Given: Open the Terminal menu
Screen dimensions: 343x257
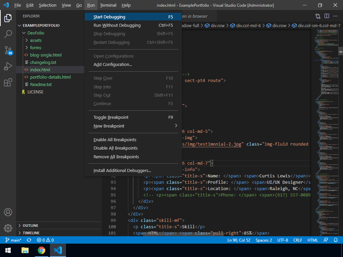Looking at the screenshot, I should pos(108,5).
